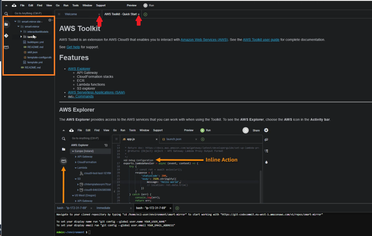Collapse the smart-mirror folder
This screenshot has width=372, height=236.
18,26
